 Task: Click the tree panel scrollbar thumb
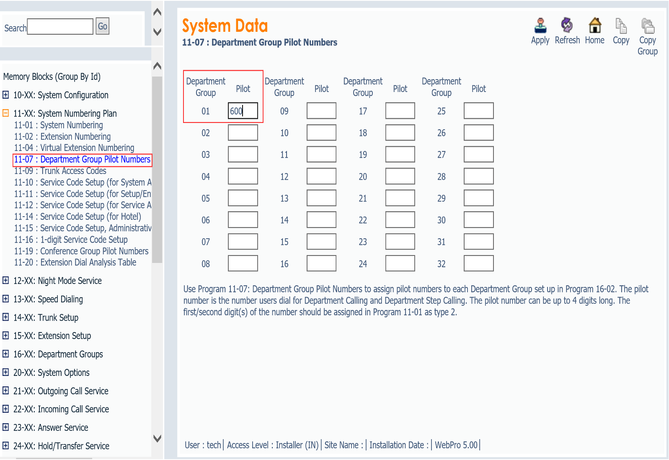157,169
